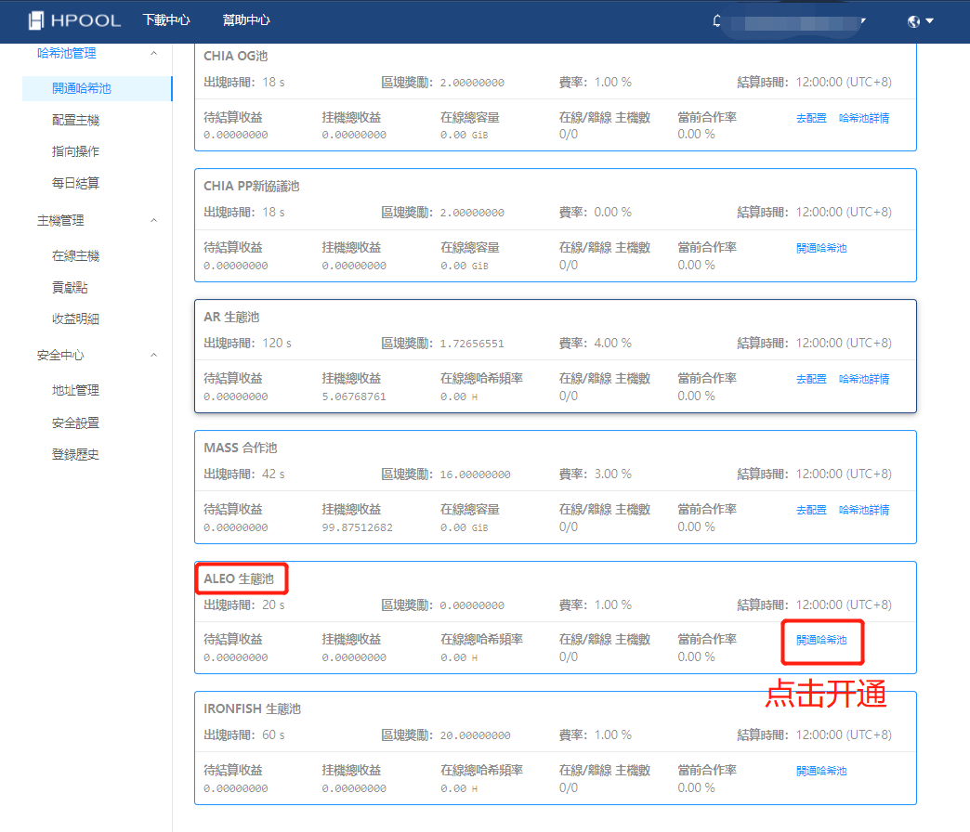Click 開通哈希池 for CHIA PP新協議池

[x=821, y=248]
